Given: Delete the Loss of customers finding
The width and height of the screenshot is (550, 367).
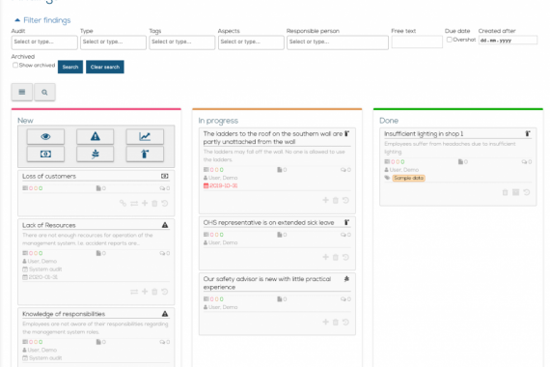Looking at the screenshot, I should pos(154,204).
